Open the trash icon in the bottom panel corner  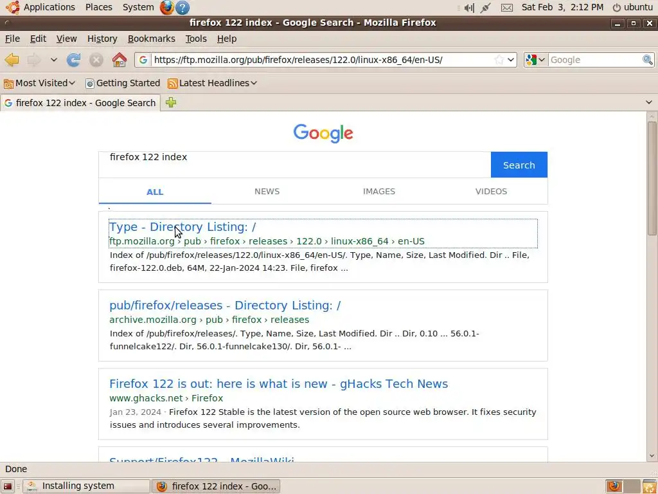point(649,486)
